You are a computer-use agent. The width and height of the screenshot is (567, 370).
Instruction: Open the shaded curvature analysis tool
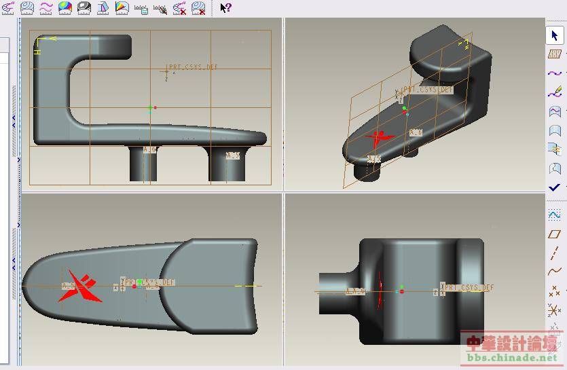pyautogui.click(x=65, y=7)
